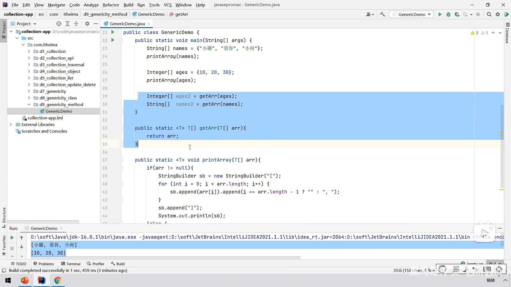
Task: Click Rerun arrow in Run panel
Action: click(x=12, y=238)
